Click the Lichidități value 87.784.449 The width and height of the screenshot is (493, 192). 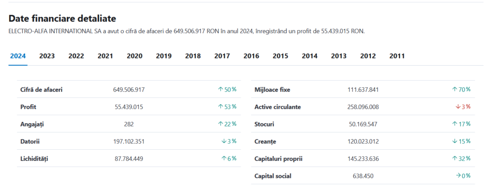tap(129, 158)
